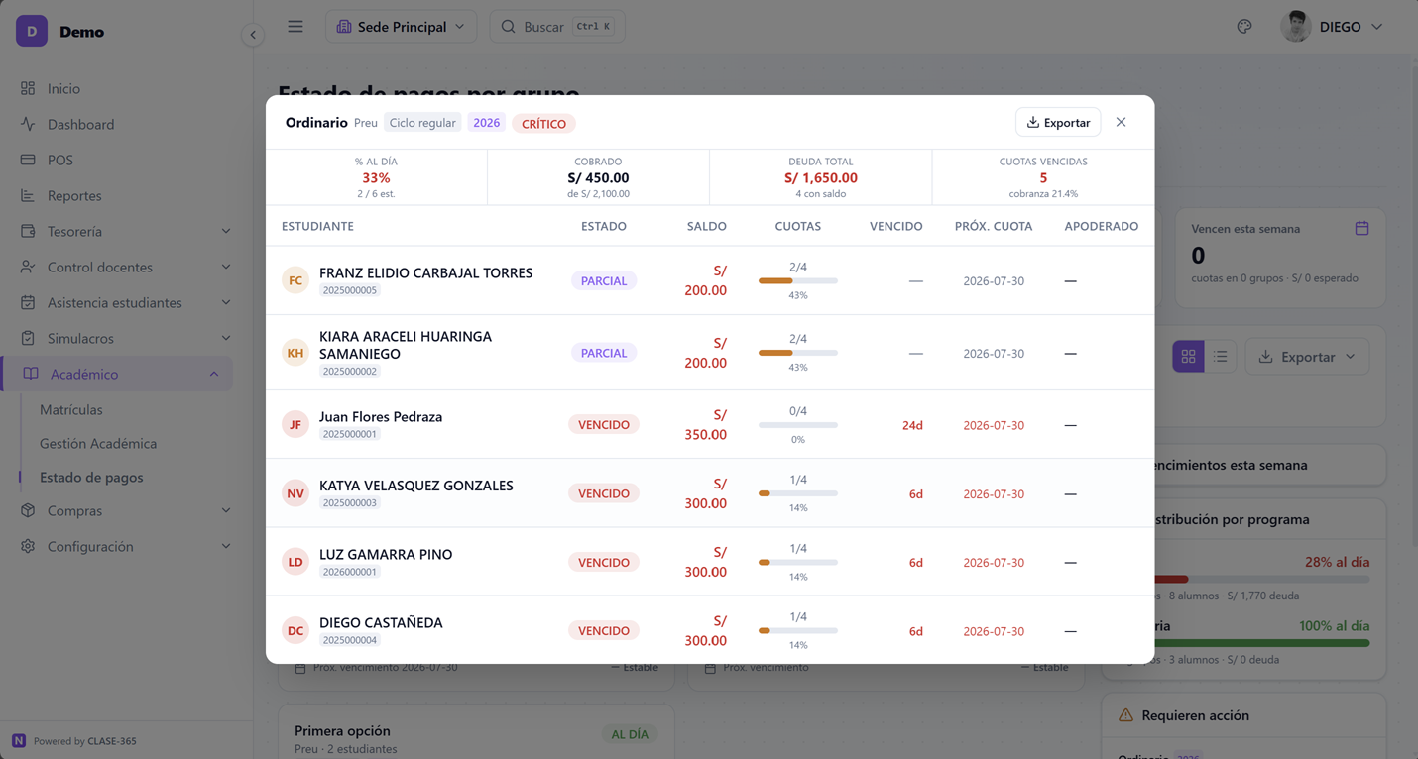This screenshot has height=759, width=1418.
Task: Switch to grid view toggle
Action: point(1188,357)
